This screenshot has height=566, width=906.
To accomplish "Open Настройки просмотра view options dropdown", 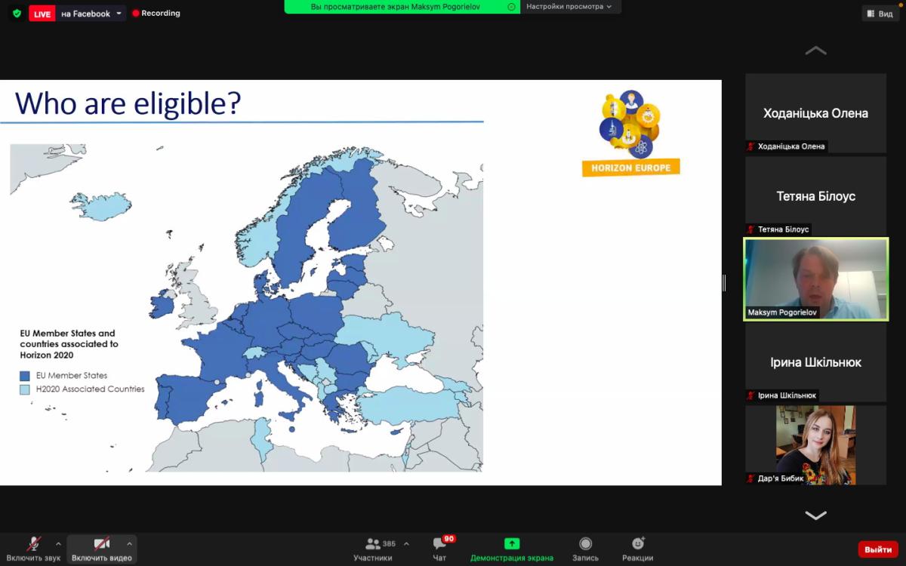I will (569, 7).
